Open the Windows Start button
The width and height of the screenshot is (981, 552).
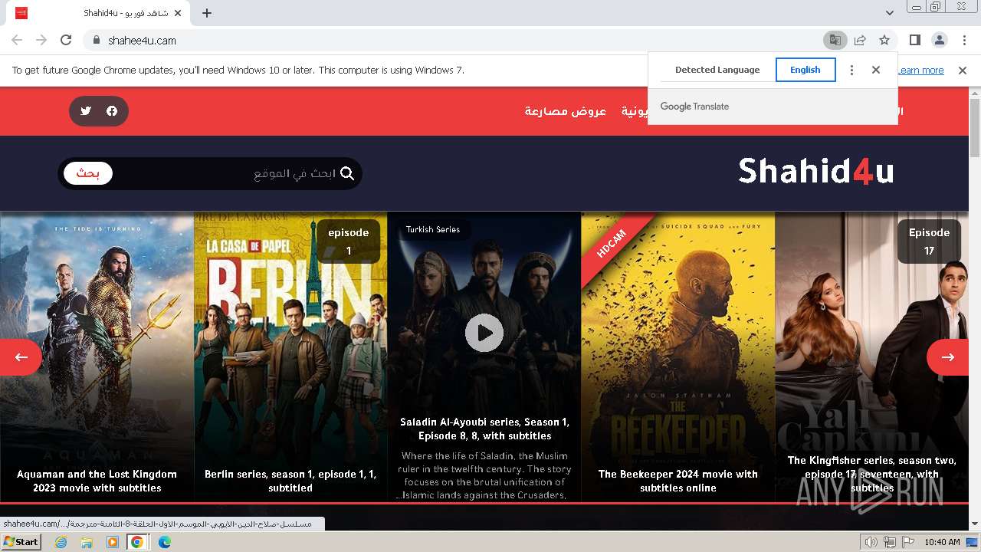point(21,541)
